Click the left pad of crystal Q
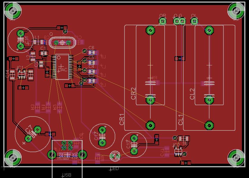Image resolution: width=249 pixels, height=178 pixels. pyautogui.click(x=56, y=42)
